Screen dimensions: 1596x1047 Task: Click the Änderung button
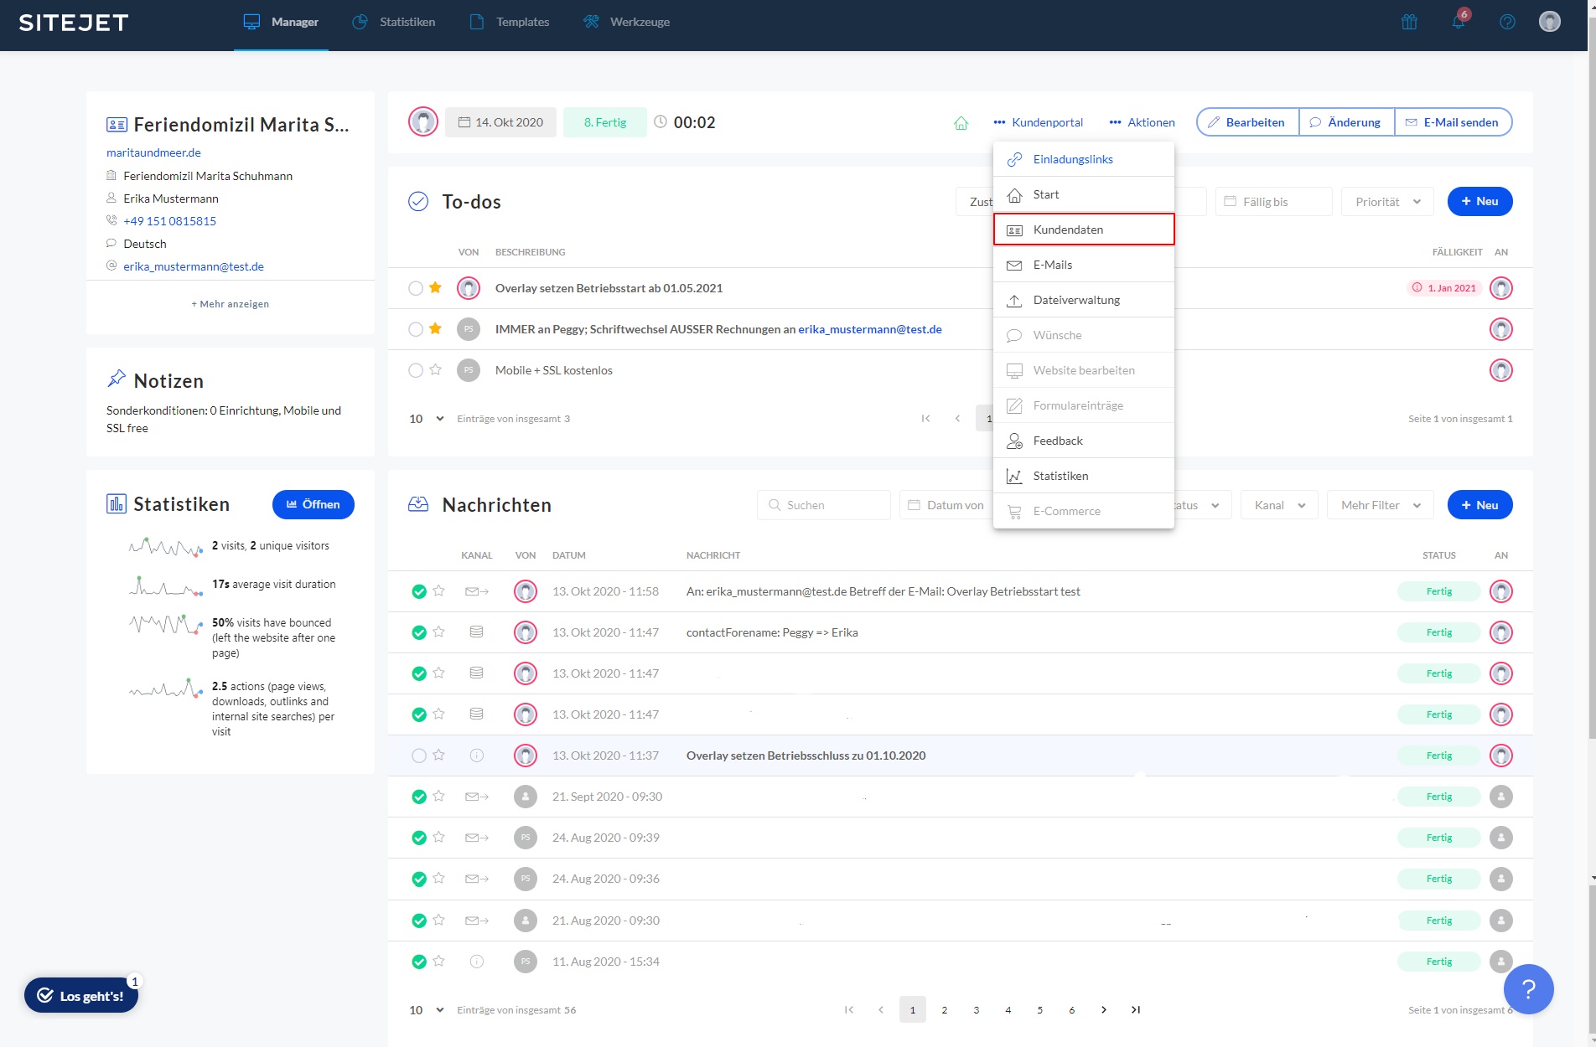pyautogui.click(x=1346, y=122)
